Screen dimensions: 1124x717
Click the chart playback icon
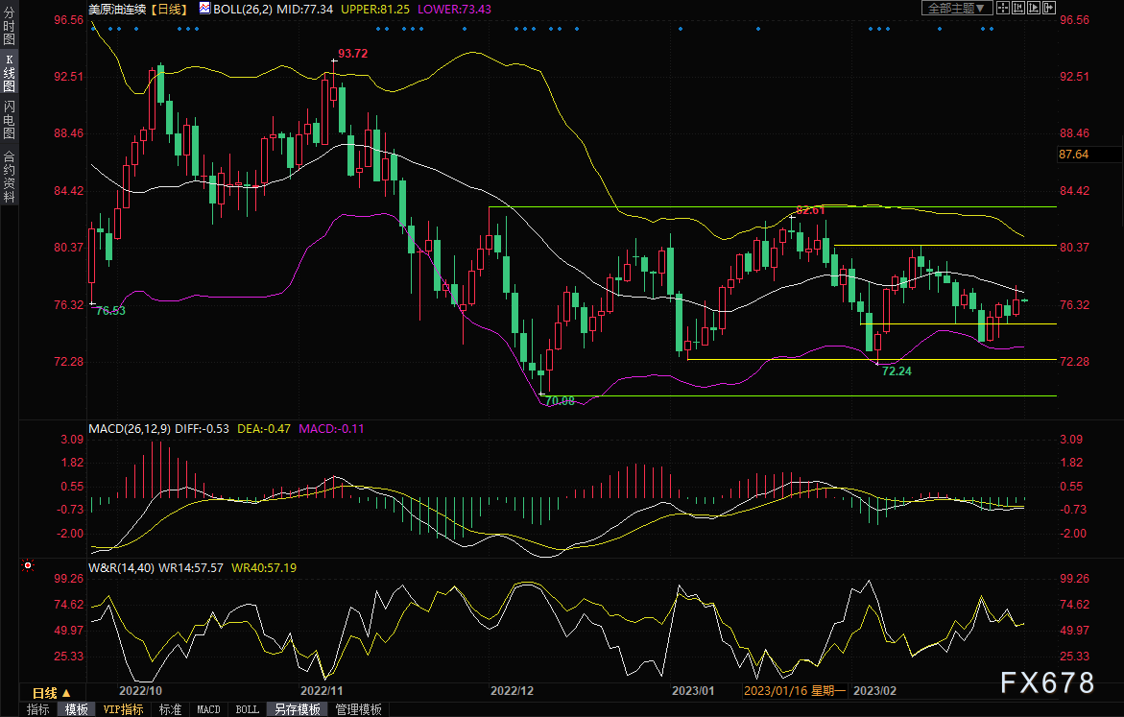tap(1034, 8)
